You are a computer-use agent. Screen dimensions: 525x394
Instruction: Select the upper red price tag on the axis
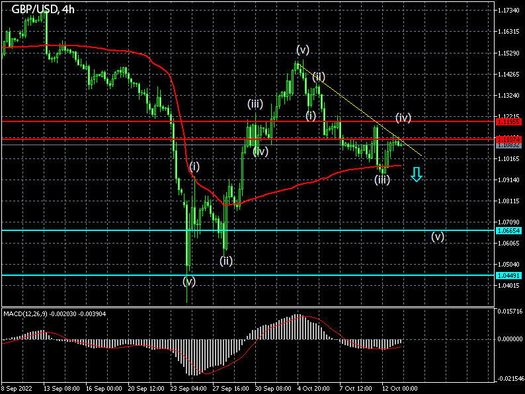509,121
